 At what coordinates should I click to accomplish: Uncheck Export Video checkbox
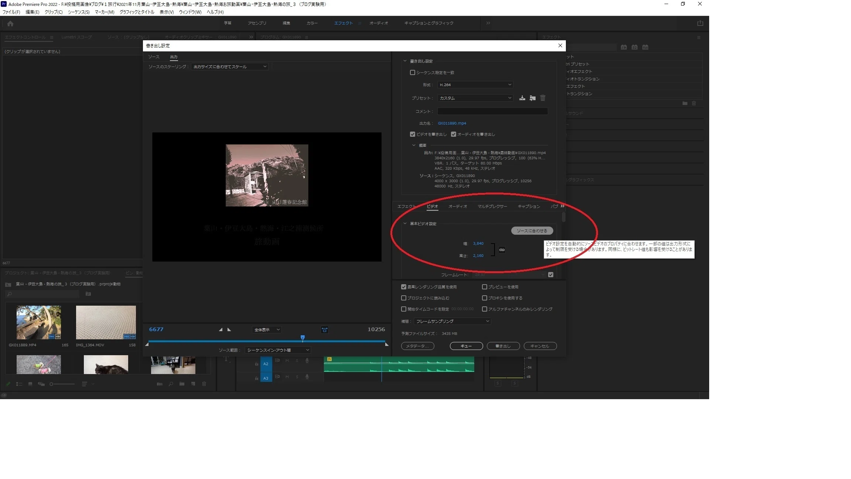click(x=413, y=134)
